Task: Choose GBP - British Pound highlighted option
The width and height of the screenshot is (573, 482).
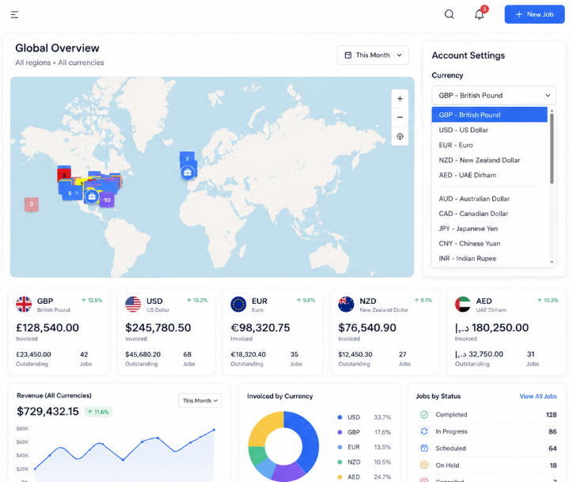Action: point(489,115)
